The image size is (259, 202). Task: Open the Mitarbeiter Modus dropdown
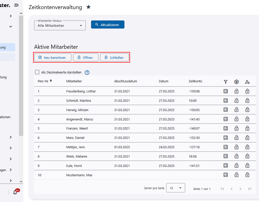(60, 26)
